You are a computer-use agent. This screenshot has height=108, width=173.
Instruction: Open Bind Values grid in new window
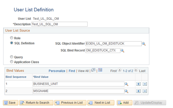point(93,70)
